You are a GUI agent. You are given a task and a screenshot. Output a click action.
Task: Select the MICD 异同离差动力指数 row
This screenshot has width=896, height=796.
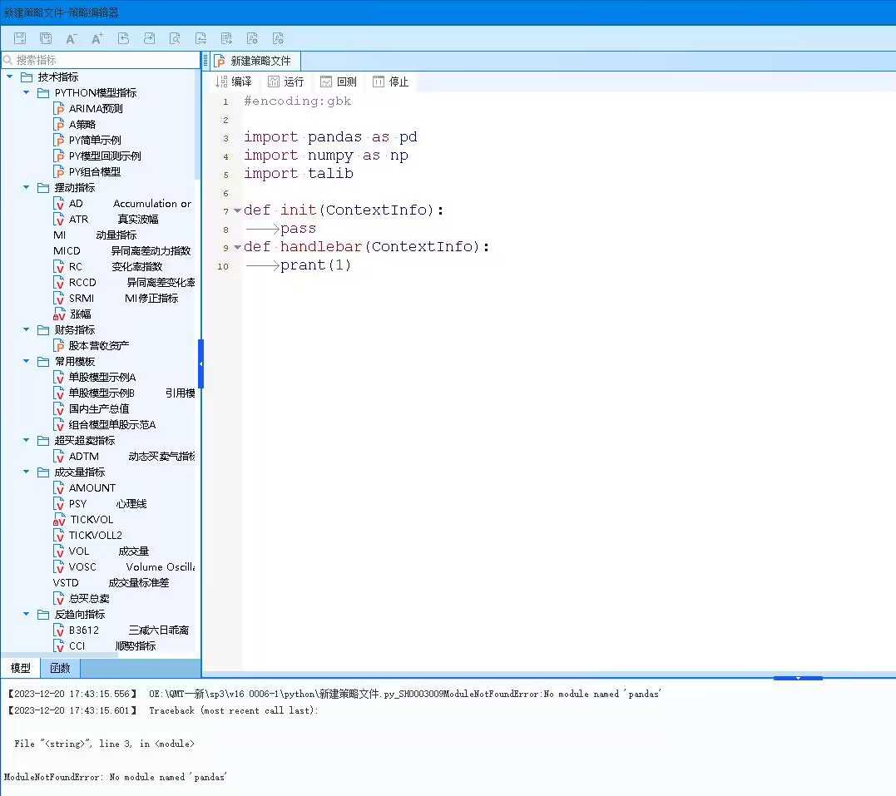point(121,251)
